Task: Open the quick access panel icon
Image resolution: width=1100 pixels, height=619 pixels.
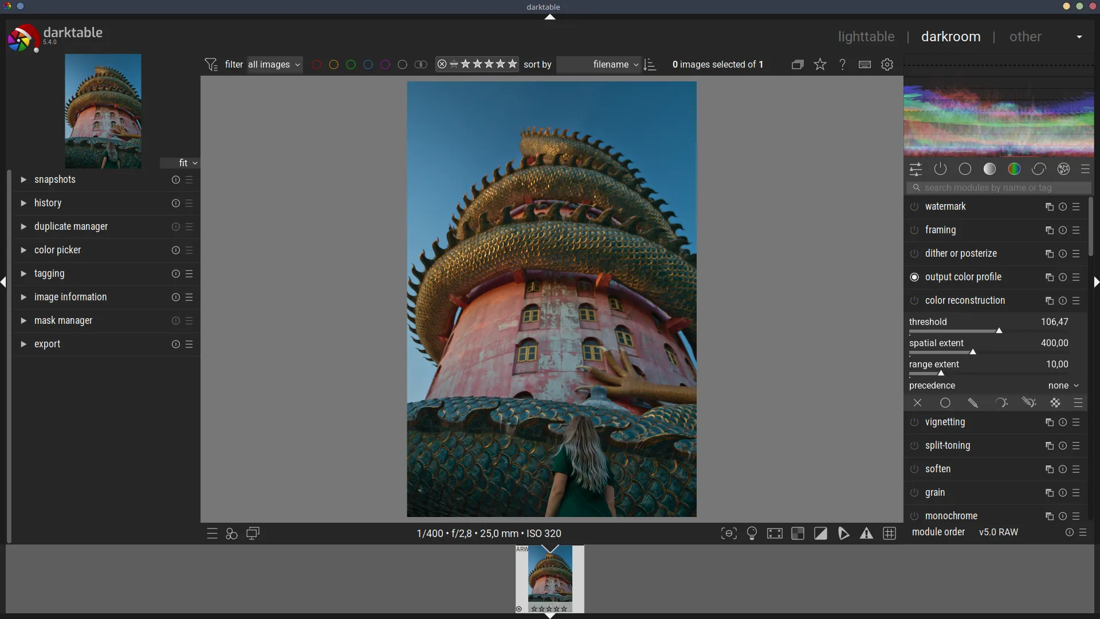Action: tap(916, 169)
